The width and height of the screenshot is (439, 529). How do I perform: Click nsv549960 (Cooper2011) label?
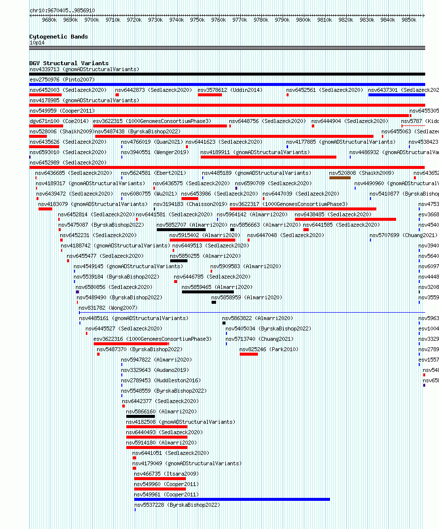pyautogui.click(x=166, y=485)
